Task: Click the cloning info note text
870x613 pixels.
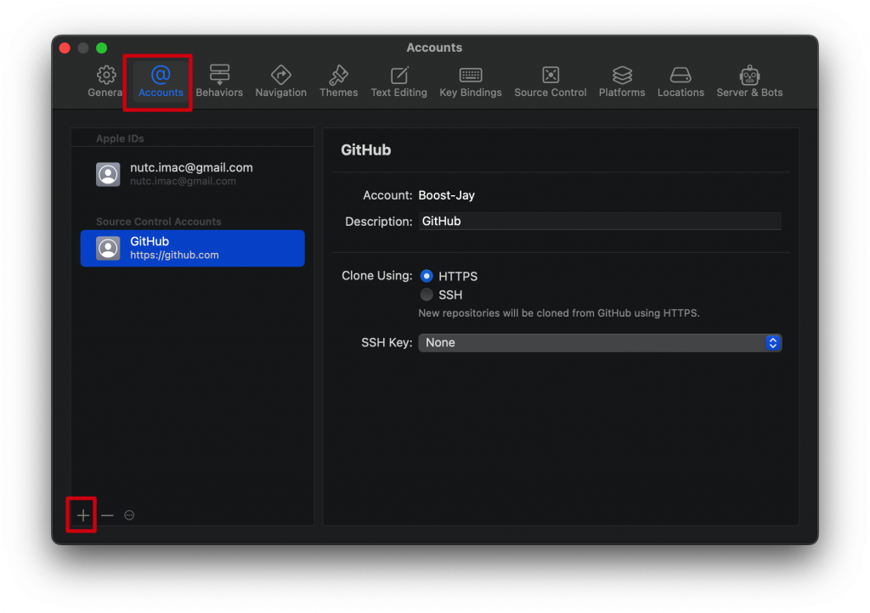Action: pyautogui.click(x=559, y=313)
